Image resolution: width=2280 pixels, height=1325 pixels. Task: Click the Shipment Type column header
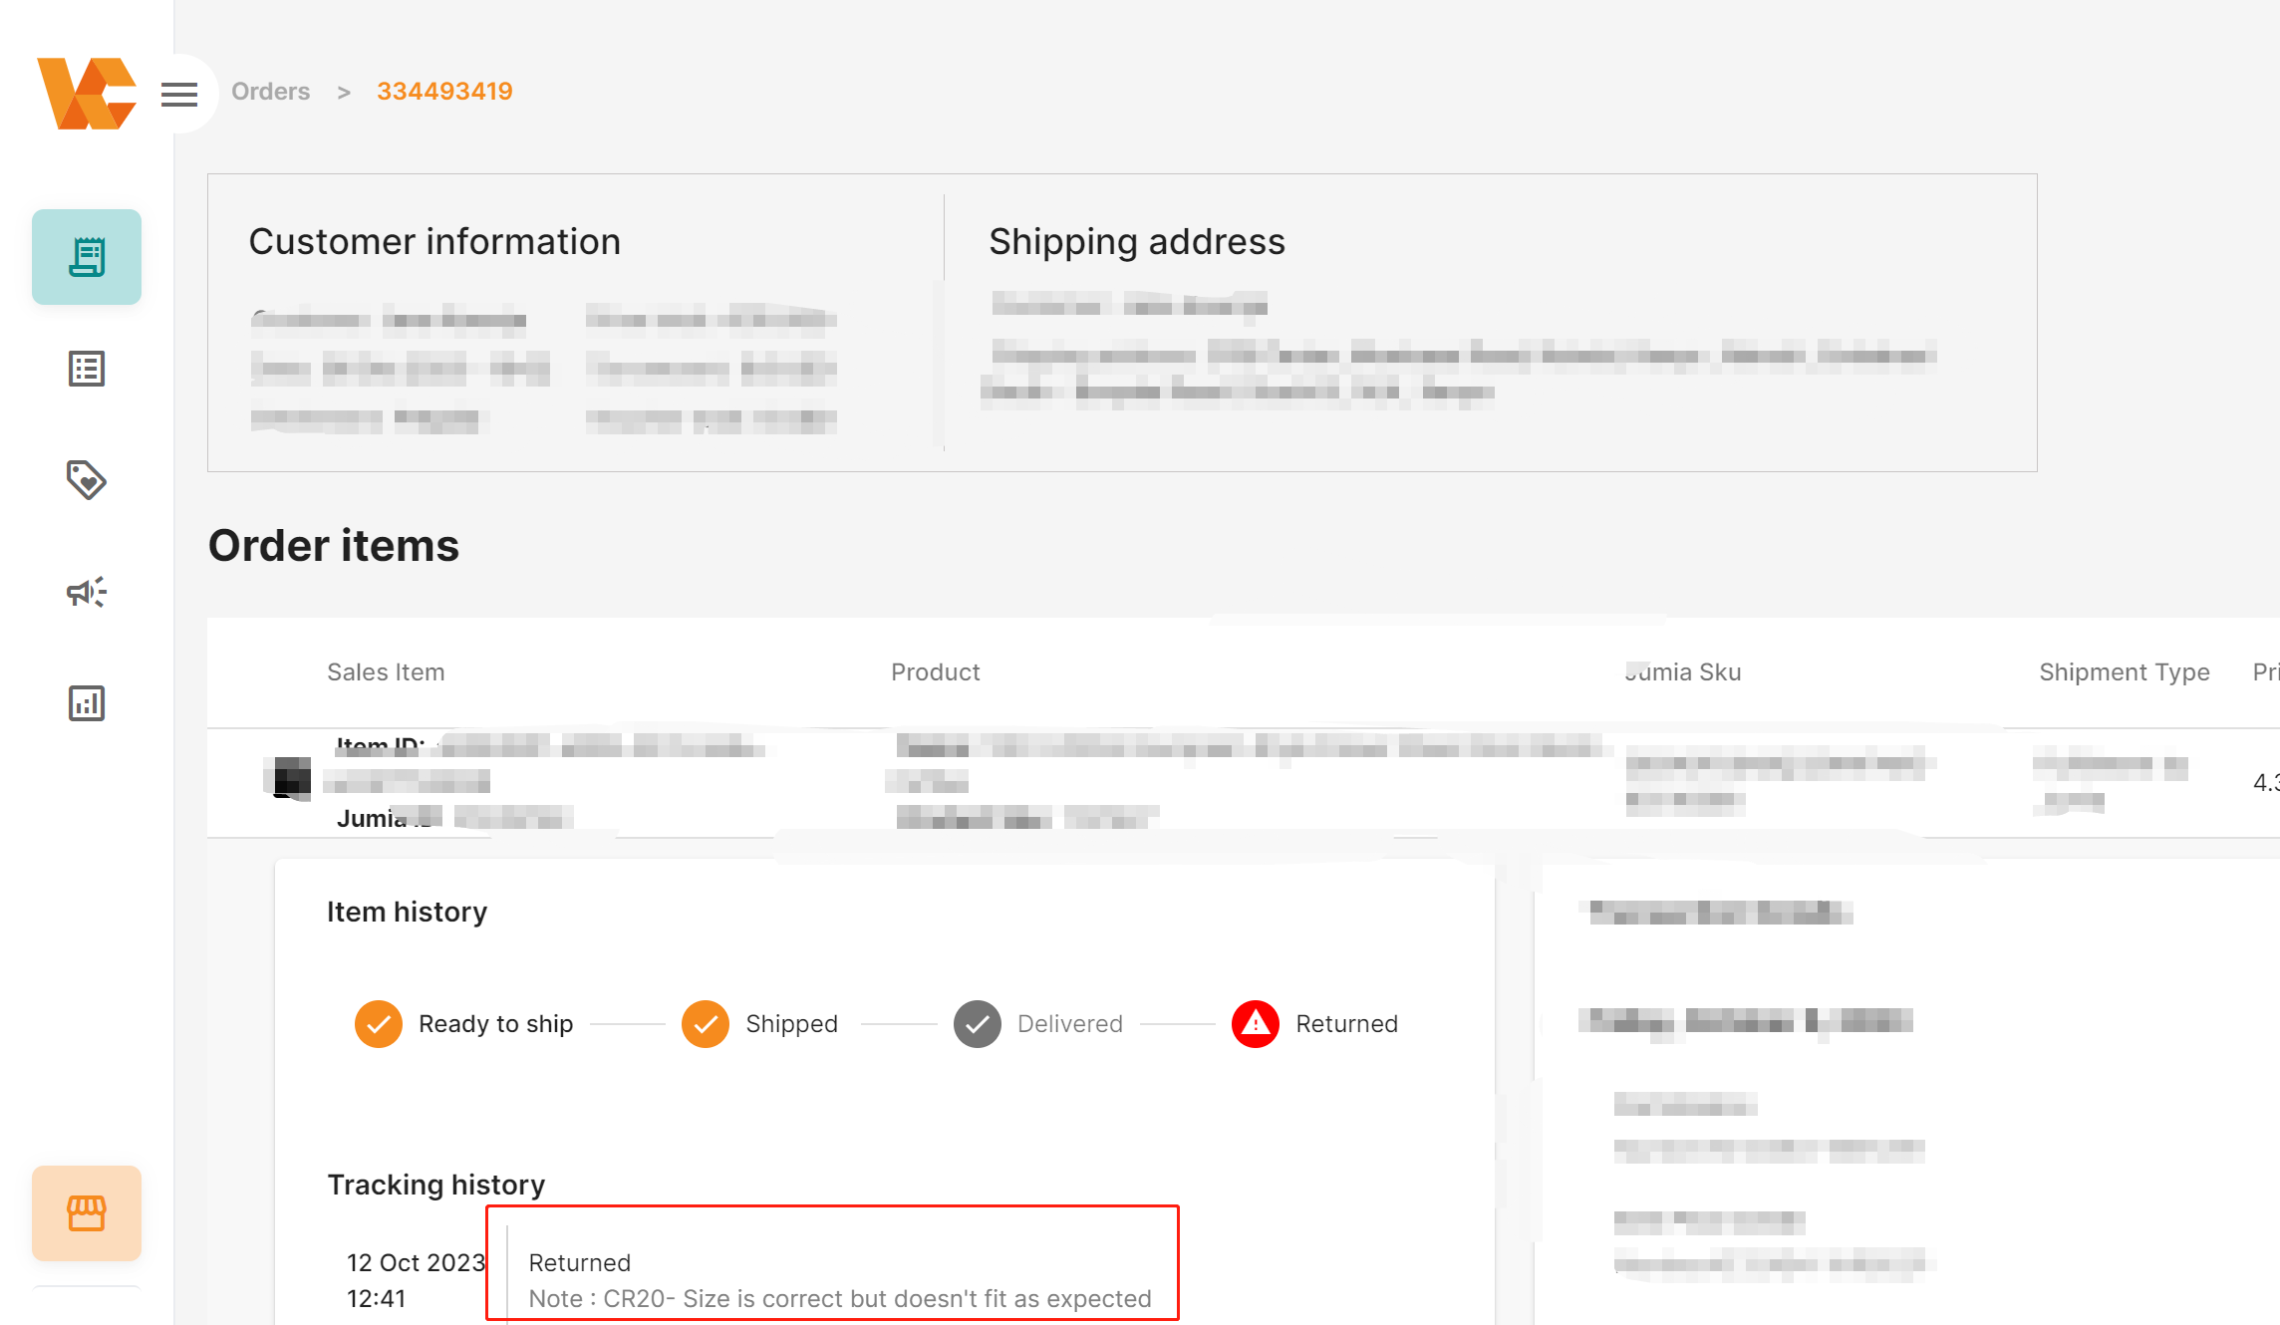2124,672
